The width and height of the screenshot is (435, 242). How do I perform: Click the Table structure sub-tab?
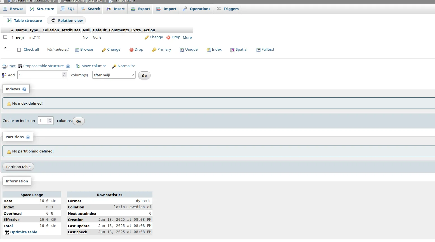click(24, 20)
